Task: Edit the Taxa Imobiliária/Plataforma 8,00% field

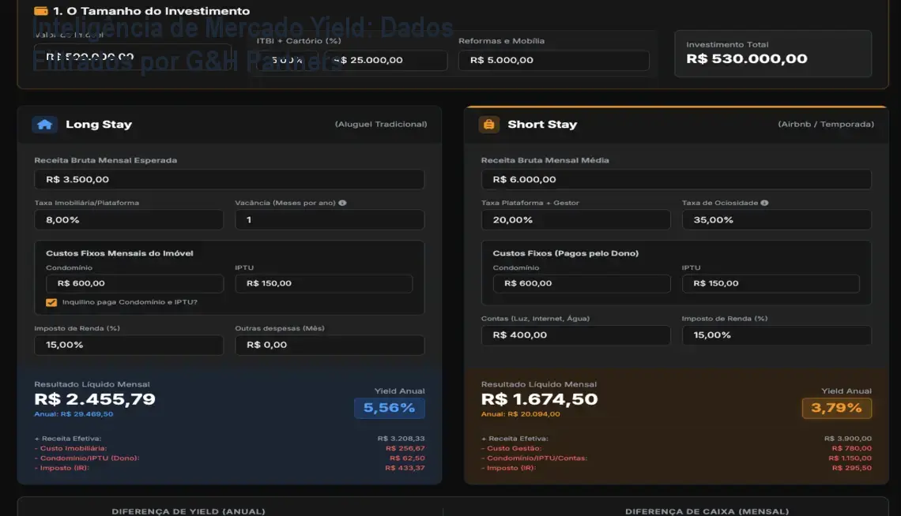Action: (129, 219)
